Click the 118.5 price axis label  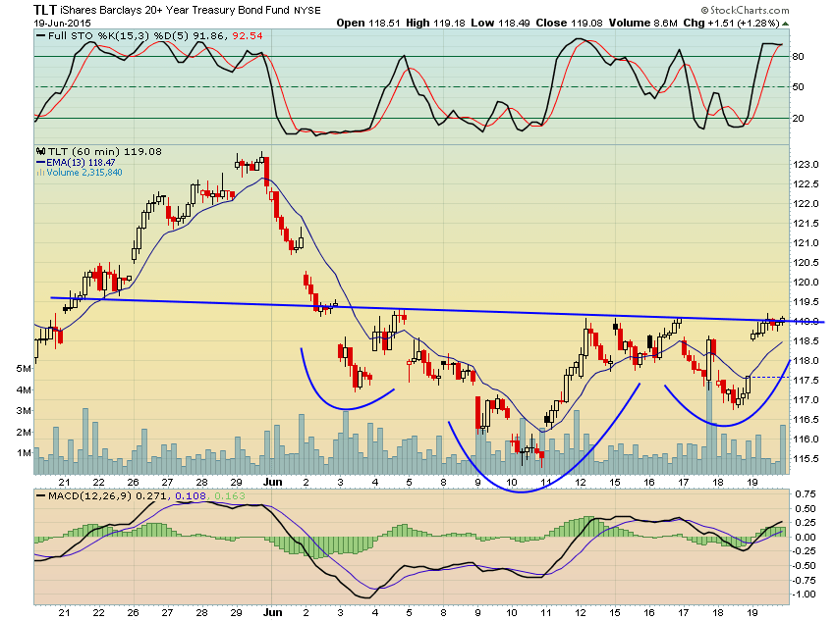pos(806,340)
